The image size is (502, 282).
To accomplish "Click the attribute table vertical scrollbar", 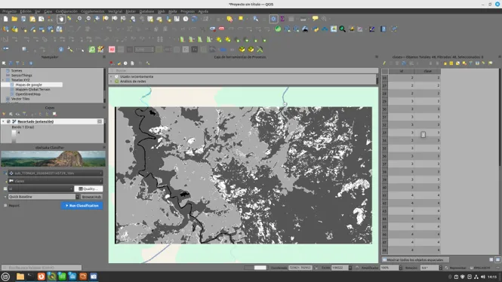I will pos(500,161).
